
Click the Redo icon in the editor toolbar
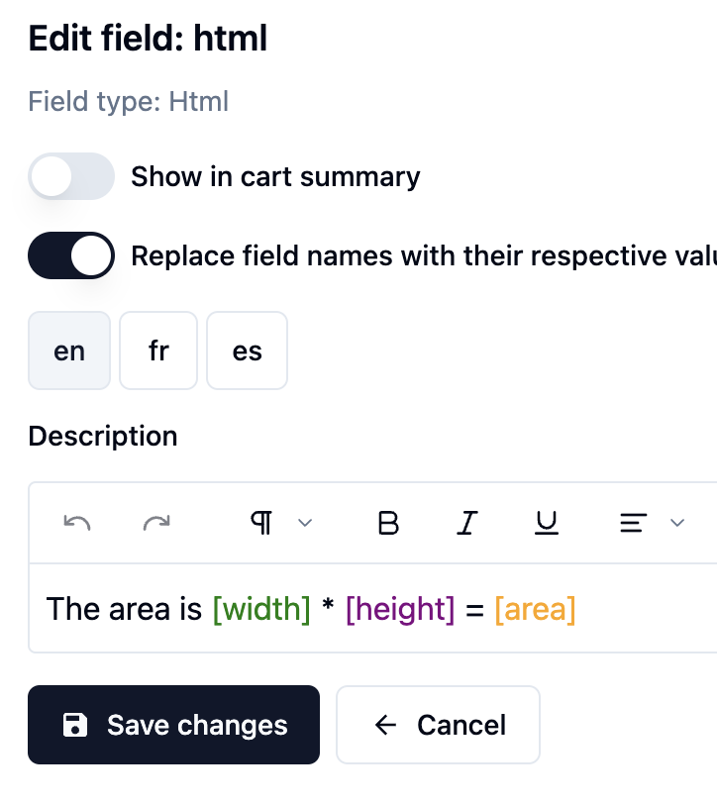tap(156, 522)
